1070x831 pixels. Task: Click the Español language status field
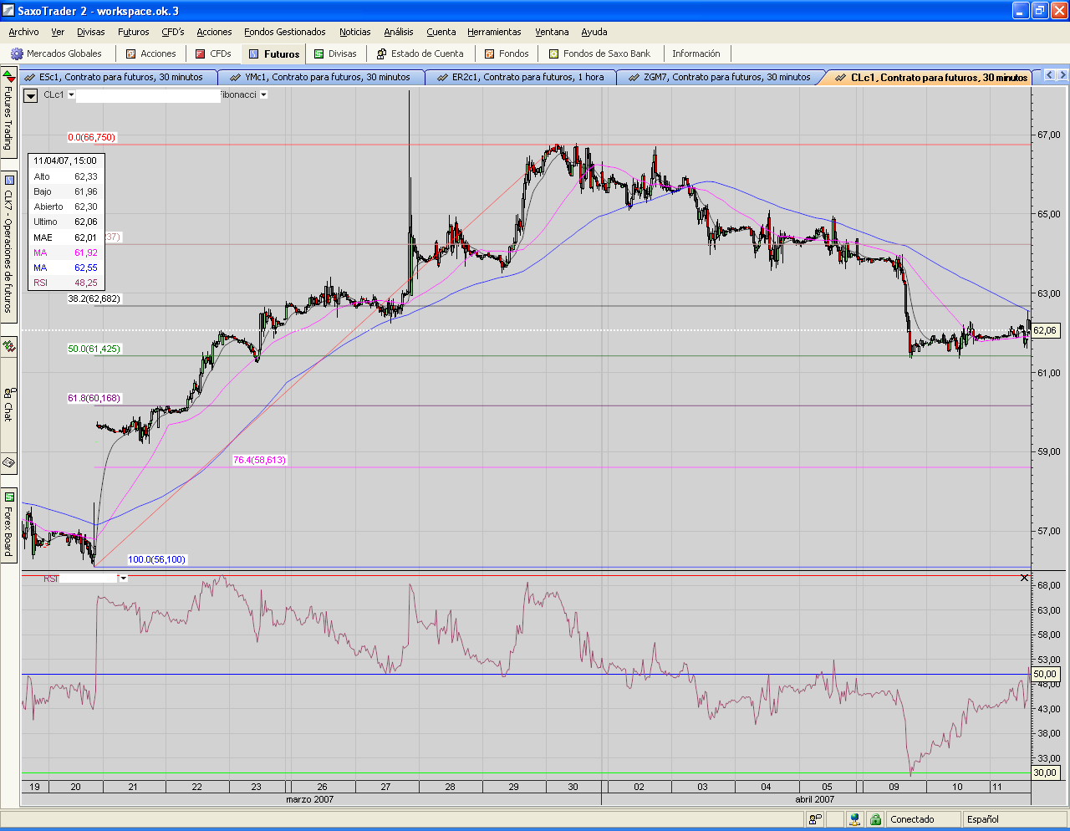(983, 820)
